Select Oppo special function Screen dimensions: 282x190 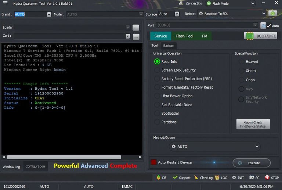click(x=241, y=80)
